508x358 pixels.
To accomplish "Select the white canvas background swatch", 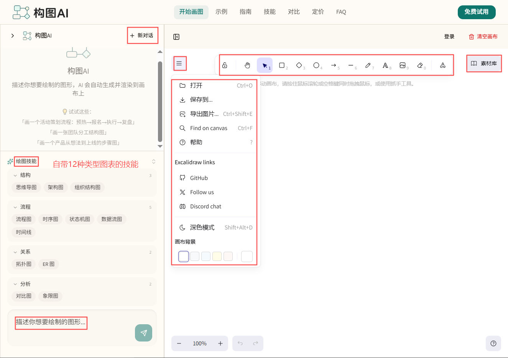I will pyautogui.click(x=184, y=256).
